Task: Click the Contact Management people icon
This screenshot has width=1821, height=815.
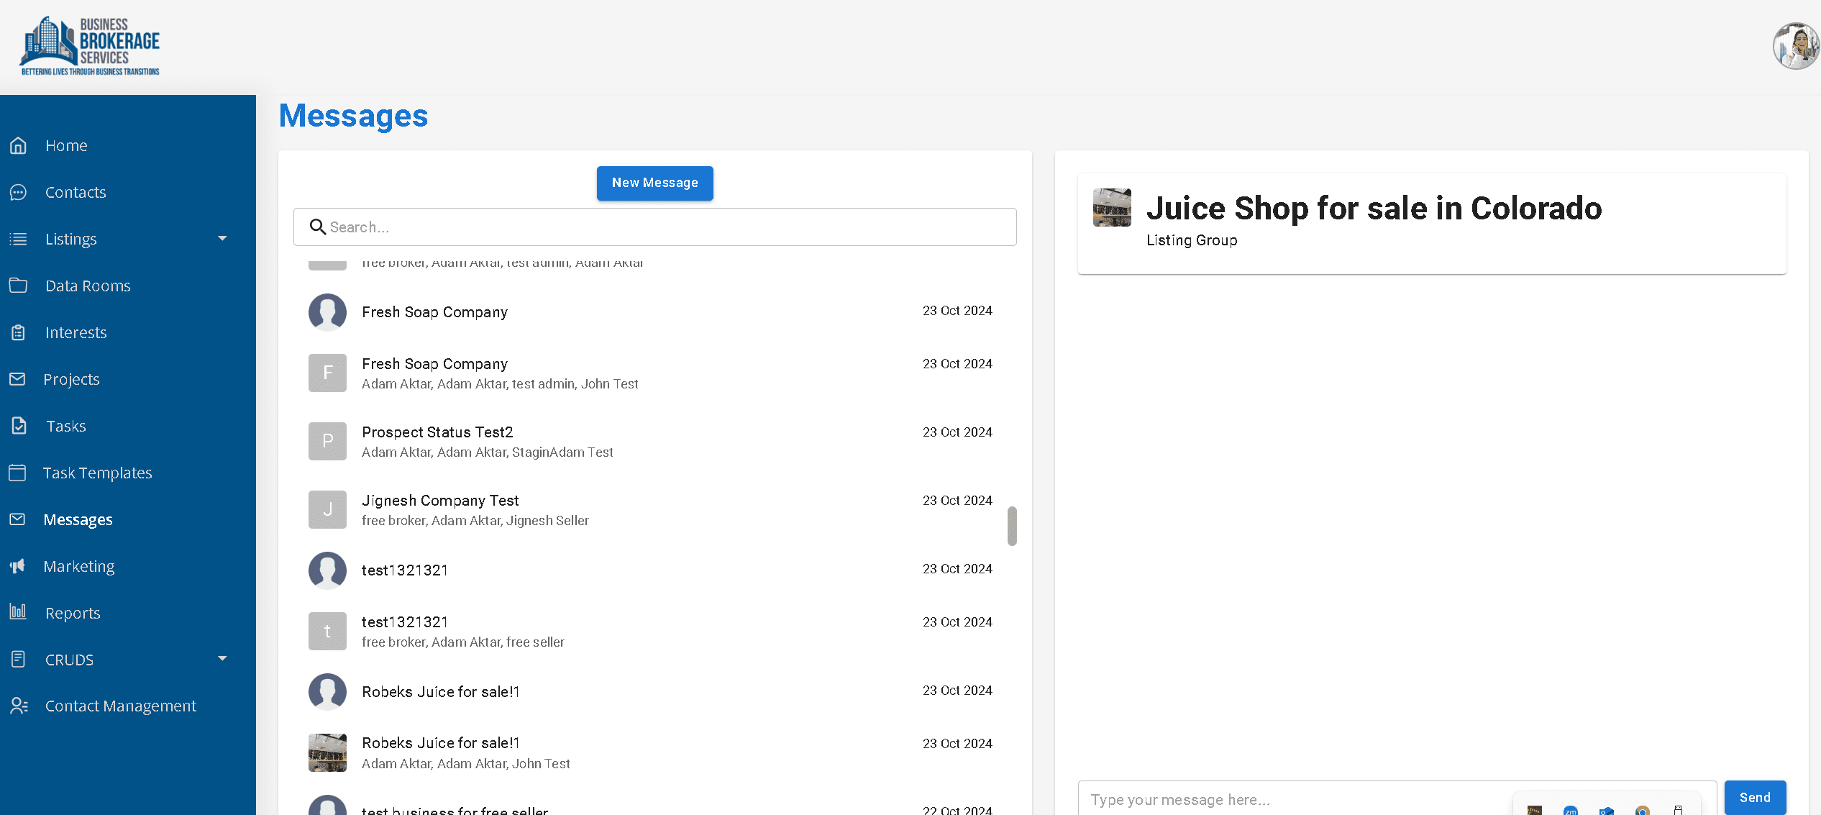Action: (x=19, y=706)
